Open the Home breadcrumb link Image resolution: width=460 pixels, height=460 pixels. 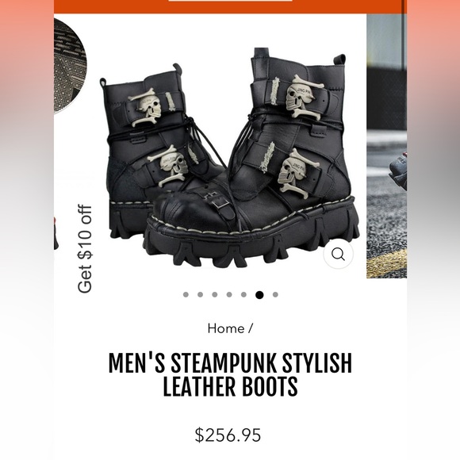(226, 328)
